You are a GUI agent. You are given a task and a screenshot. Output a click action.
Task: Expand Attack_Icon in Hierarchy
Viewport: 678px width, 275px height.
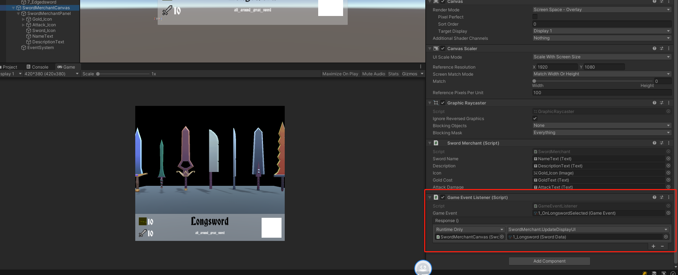coord(23,25)
